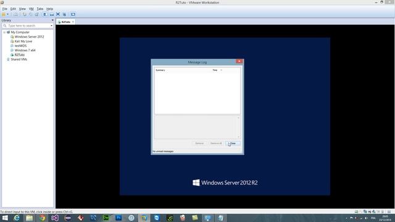Open the Windows Start button

coord(5,218)
